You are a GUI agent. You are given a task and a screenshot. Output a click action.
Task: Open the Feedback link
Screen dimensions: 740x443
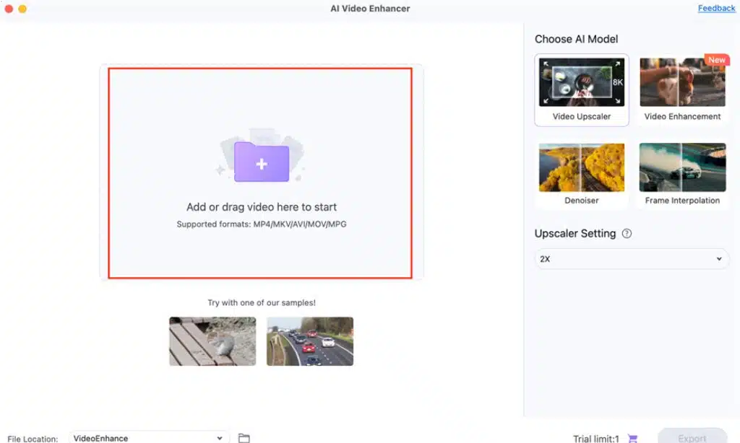tap(716, 8)
